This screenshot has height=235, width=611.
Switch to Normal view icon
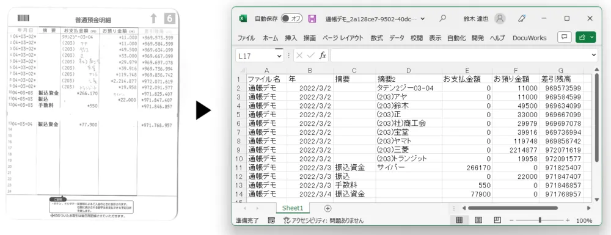[x=459, y=220]
